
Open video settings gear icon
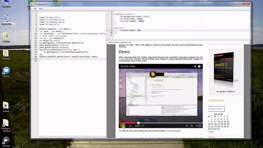tap(191, 126)
